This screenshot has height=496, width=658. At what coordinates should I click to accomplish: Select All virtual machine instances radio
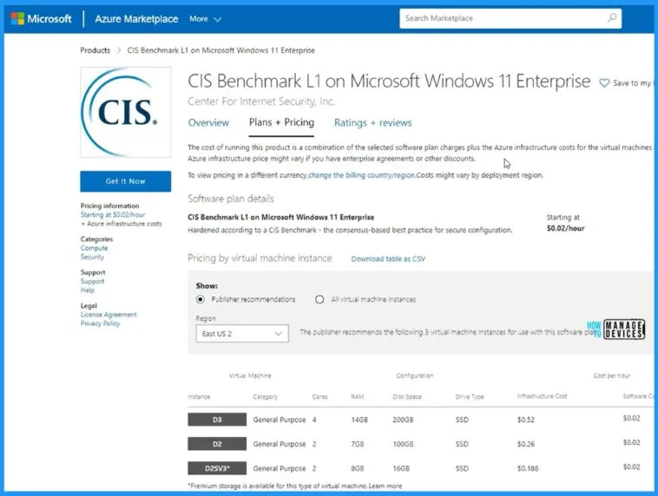(x=319, y=299)
